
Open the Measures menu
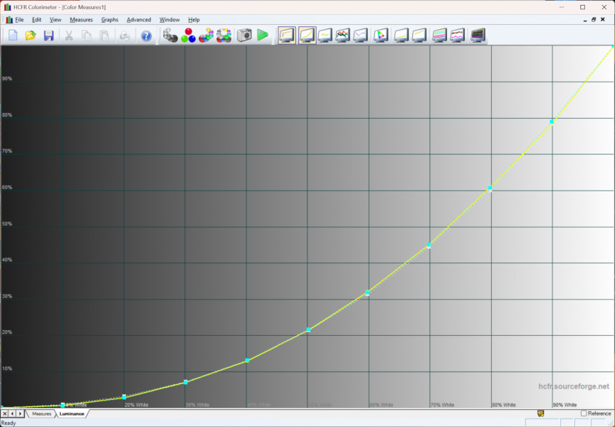pyautogui.click(x=81, y=20)
